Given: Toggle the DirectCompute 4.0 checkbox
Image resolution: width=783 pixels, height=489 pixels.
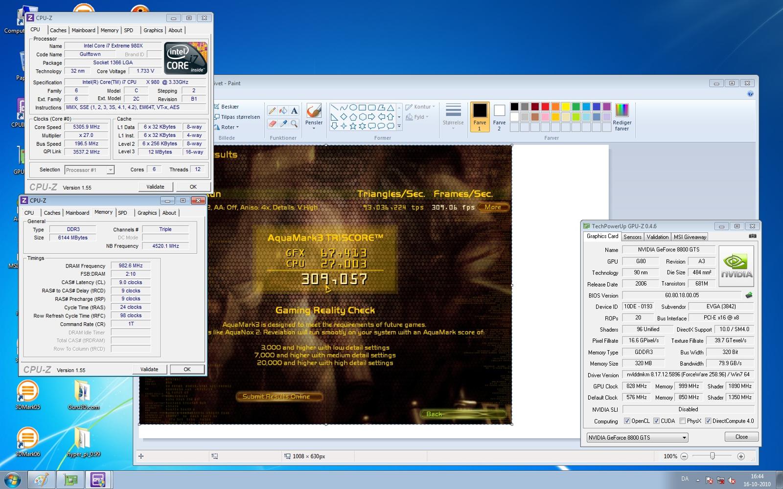Looking at the screenshot, I should click(x=708, y=421).
